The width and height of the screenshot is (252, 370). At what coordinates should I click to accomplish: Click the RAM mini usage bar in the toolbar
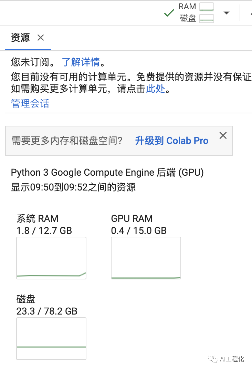(x=207, y=7)
